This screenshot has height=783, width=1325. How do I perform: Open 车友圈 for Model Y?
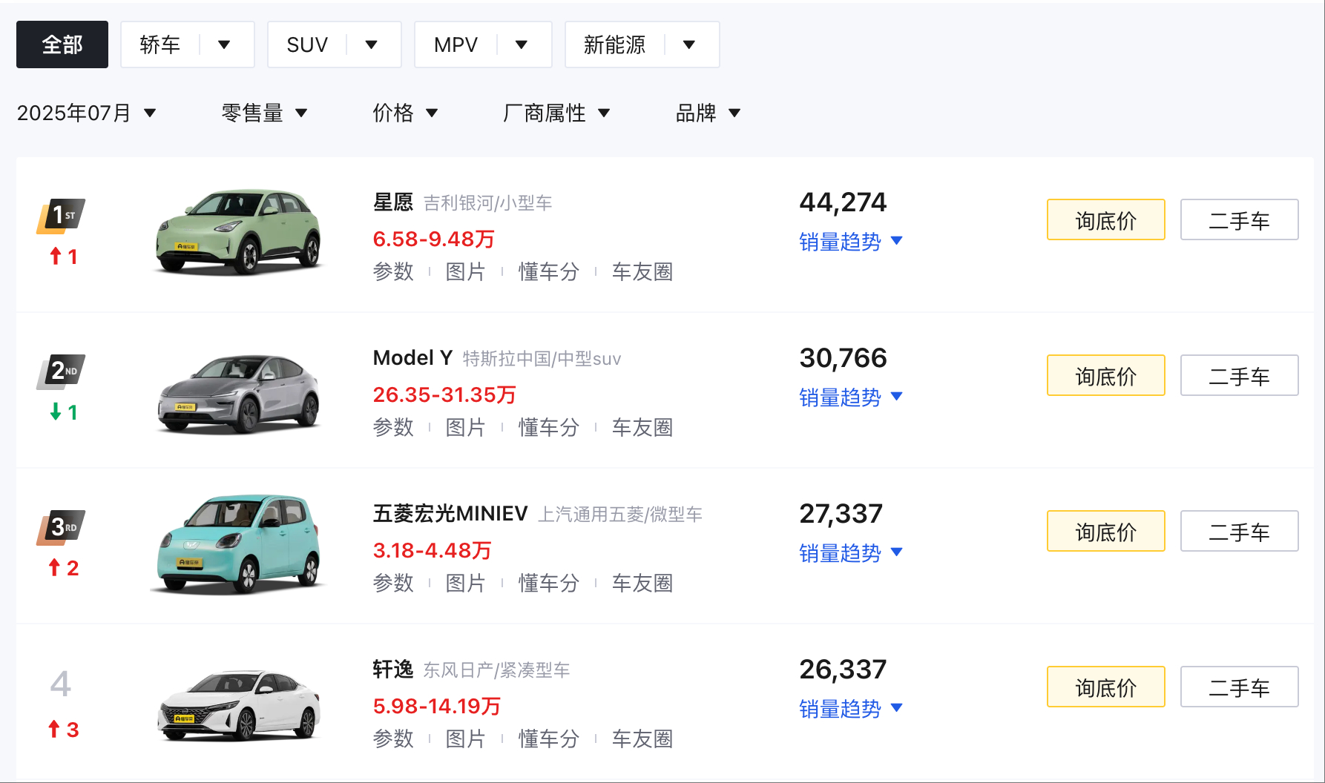pos(642,427)
